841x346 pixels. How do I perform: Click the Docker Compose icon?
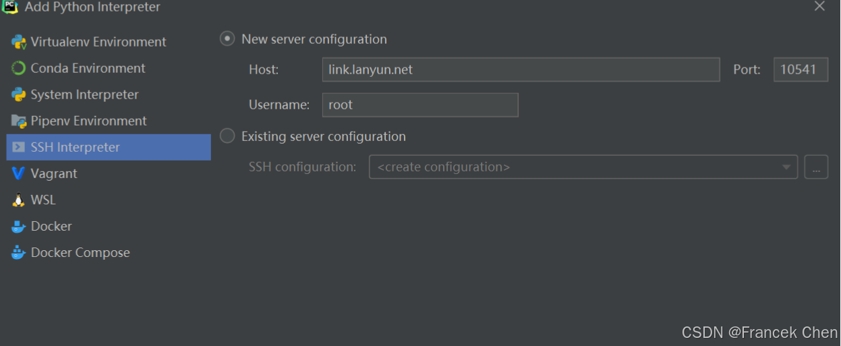click(x=18, y=252)
